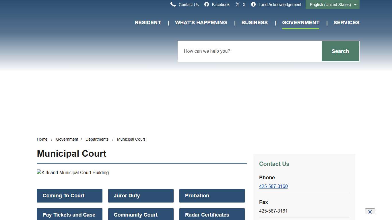392x220 pixels.
Task: Open the BUSINESS menu
Action: point(255,22)
